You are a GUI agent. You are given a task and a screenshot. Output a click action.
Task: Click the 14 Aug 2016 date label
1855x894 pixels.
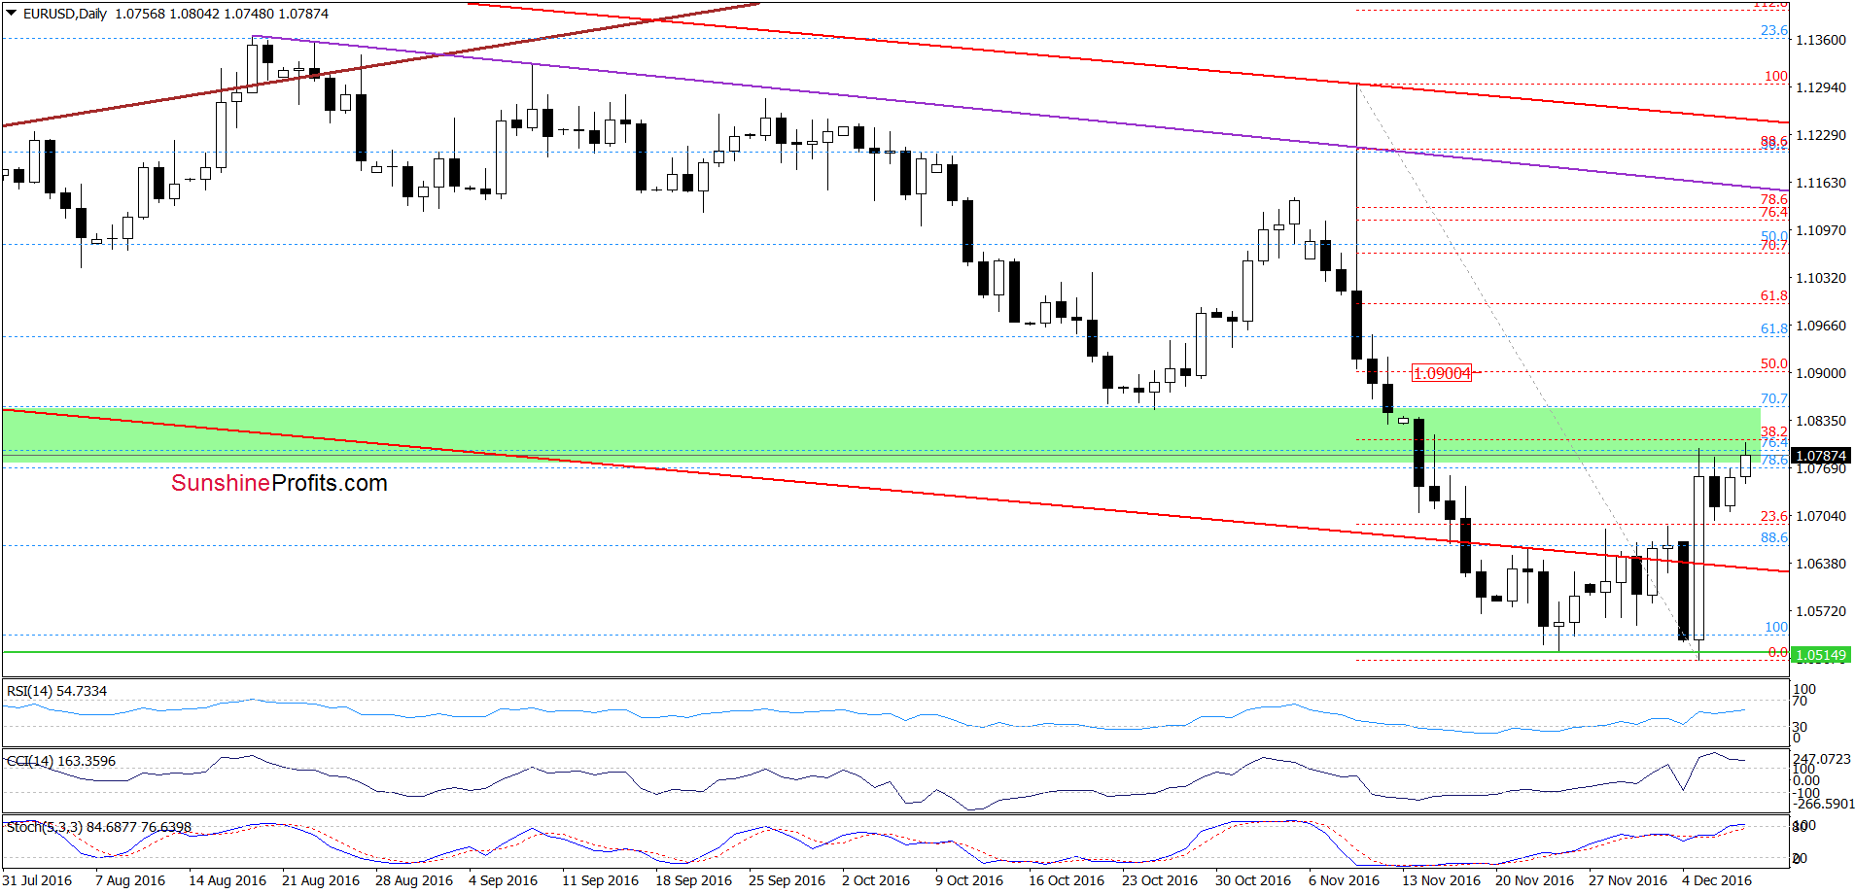227,880
